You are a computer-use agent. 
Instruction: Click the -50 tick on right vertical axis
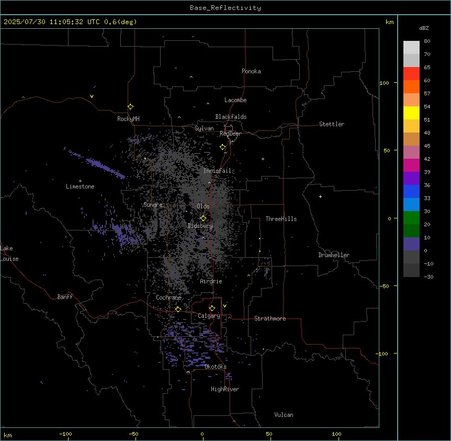[x=384, y=286]
